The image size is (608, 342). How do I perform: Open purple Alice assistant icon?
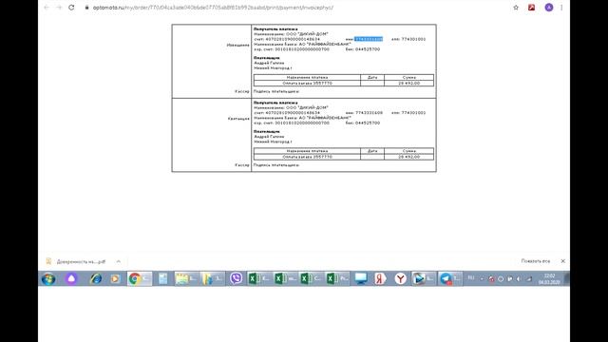point(71,278)
